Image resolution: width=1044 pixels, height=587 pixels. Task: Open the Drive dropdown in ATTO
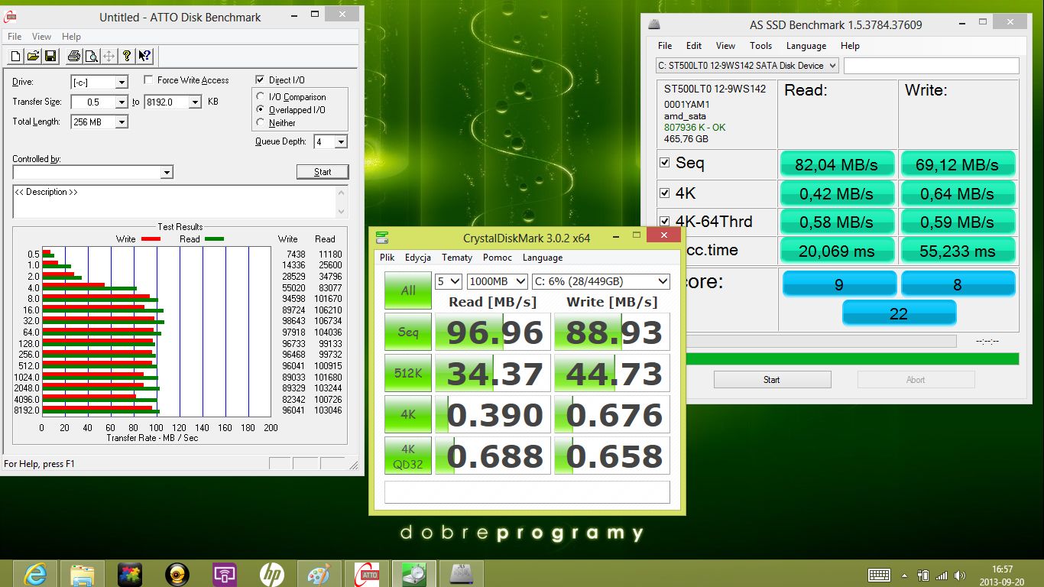click(x=122, y=82)
